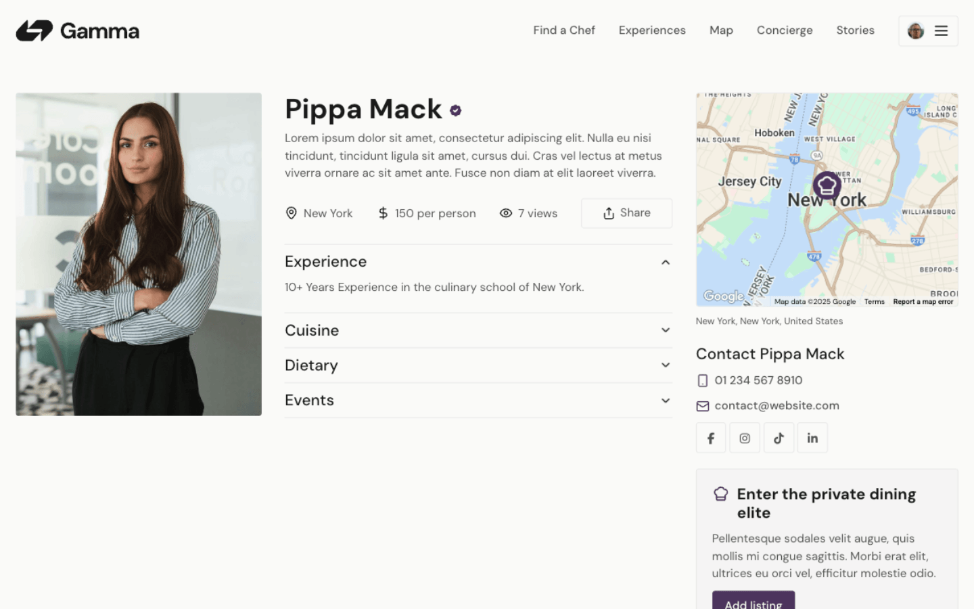Open the Instagram profile icon
Screen dimensions: 974x609
(x=745, y=438)
